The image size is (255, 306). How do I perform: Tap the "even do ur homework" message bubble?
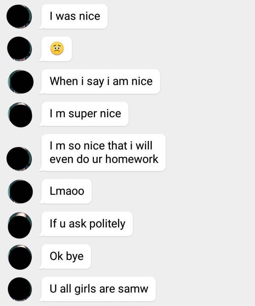(x=103, y=152)
